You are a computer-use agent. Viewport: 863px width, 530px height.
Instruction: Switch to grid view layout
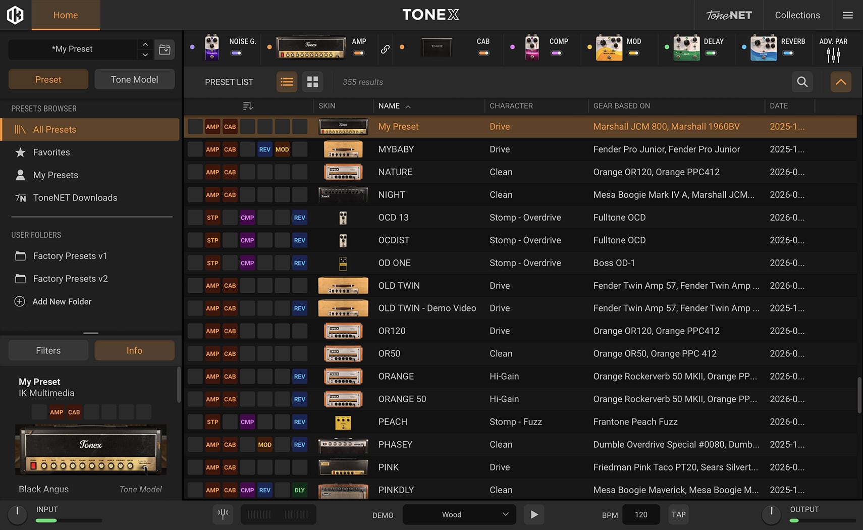pos(312,82)
